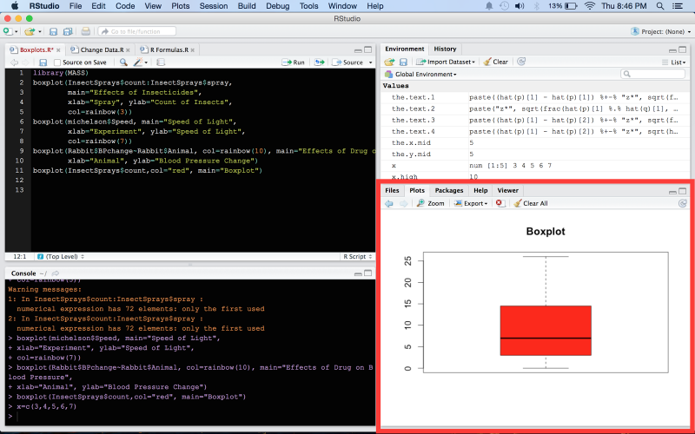Click the save icon in the editor toolbar

43,62
